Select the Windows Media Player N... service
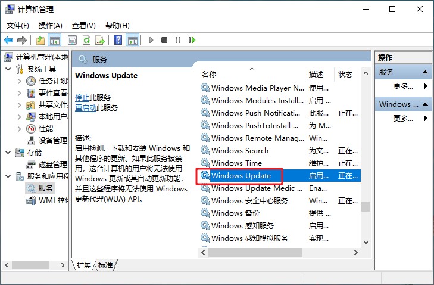 coord(280,88)
